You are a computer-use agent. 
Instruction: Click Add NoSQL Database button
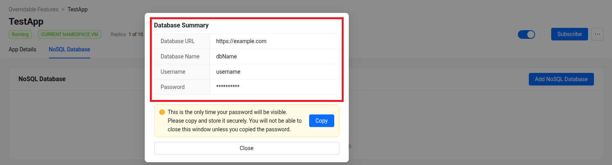click(561, 79)
